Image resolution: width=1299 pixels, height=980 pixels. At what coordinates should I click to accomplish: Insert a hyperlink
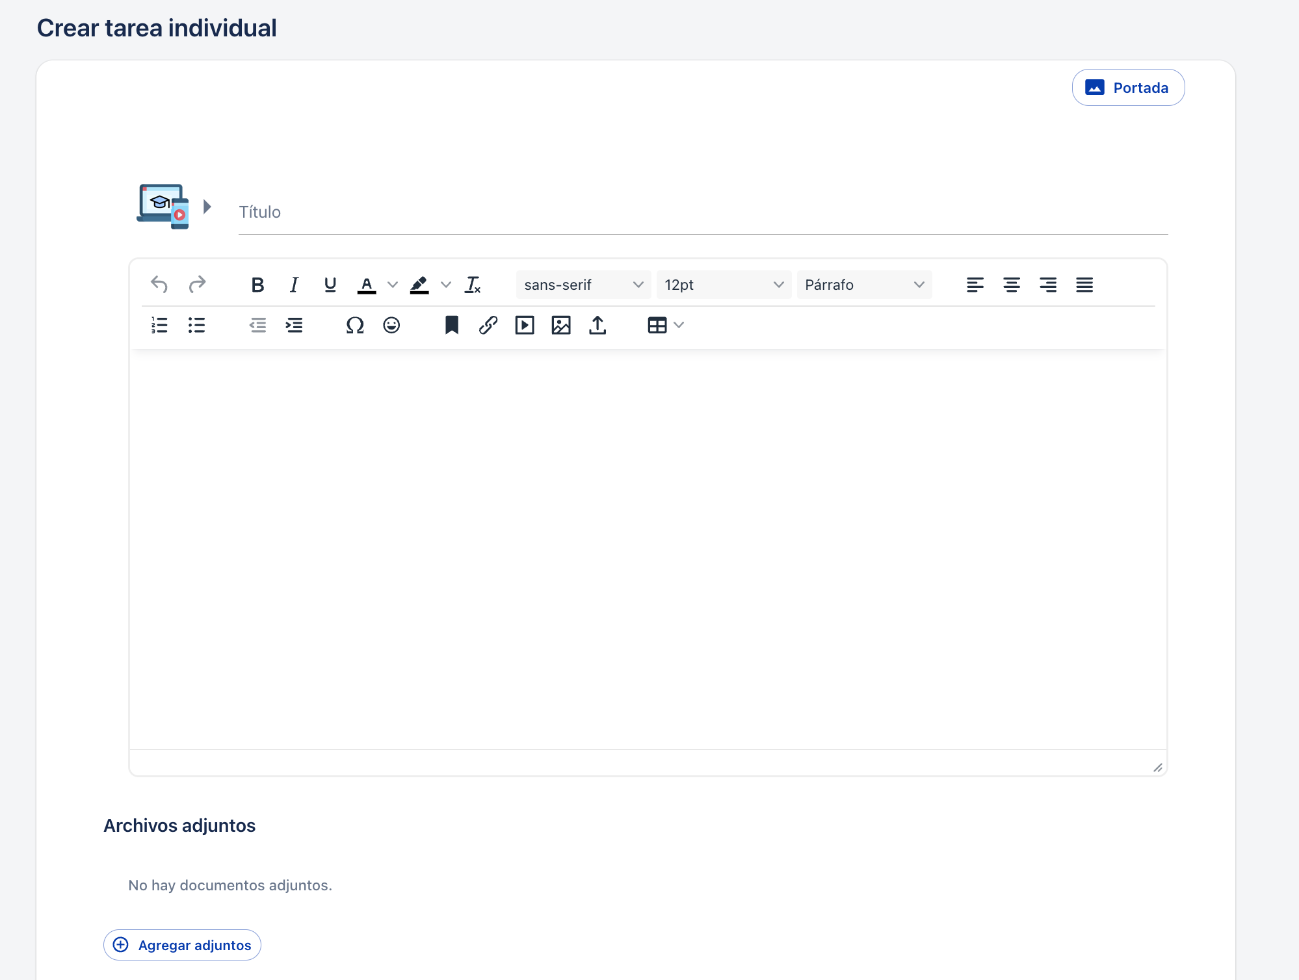pyautogui.click(x=488, y=325)
